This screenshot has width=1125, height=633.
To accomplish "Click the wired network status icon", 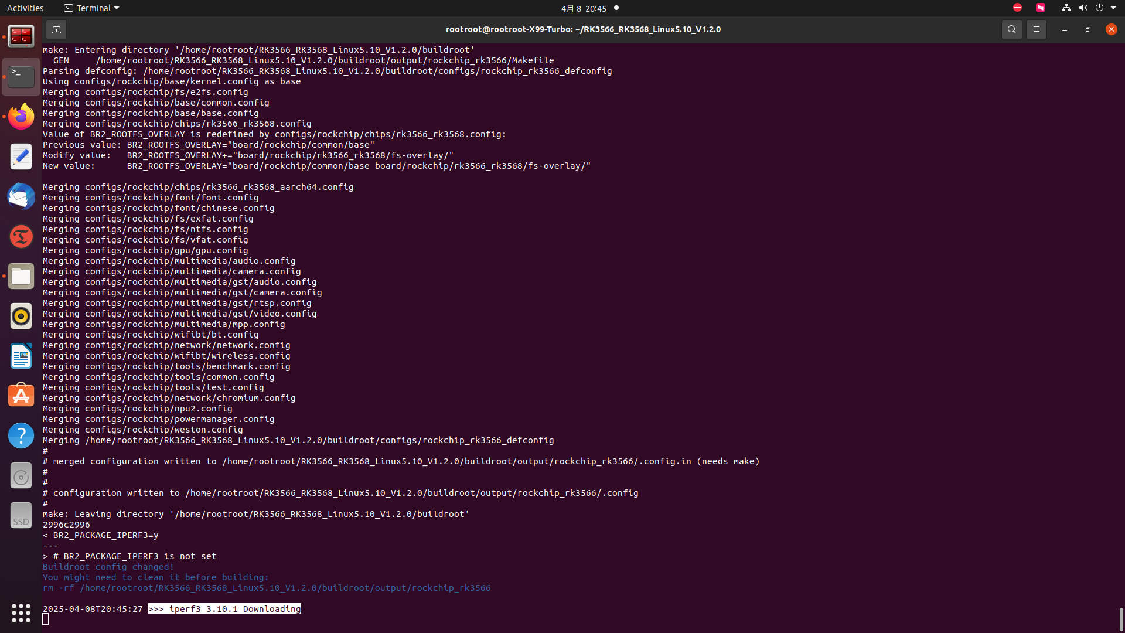I will (x=1066, y=8).
